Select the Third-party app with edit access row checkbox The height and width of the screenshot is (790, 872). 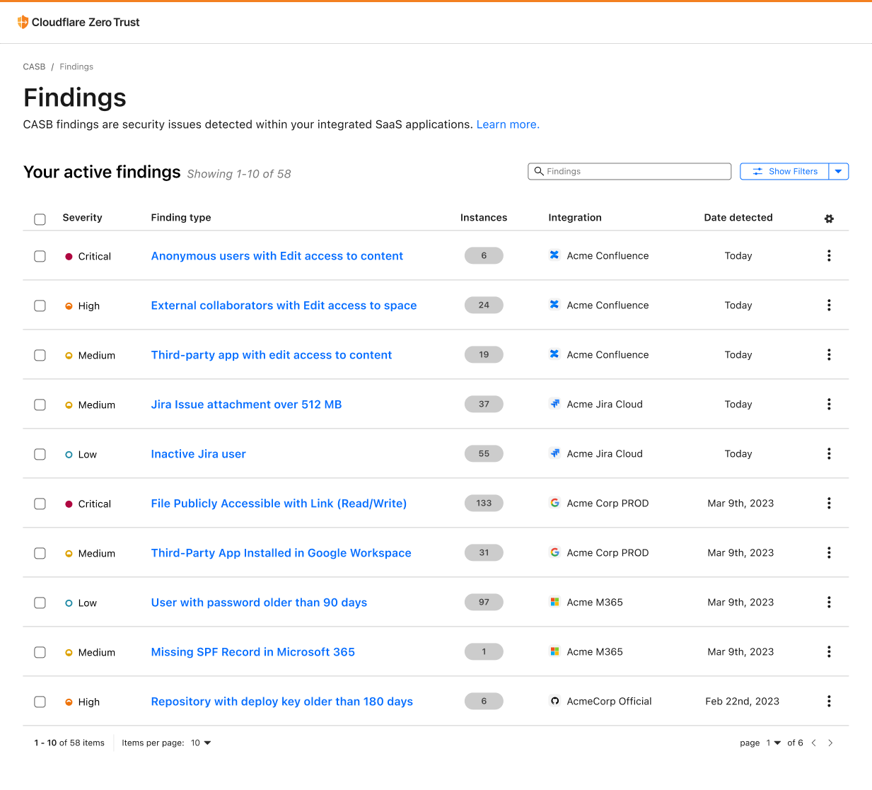tap(40, 355)
